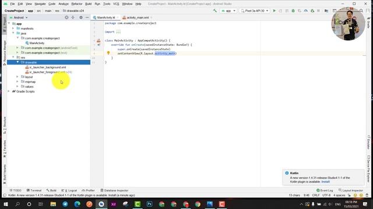Image resolution: width=373 pixels, height=209 pixels.
Task: Click the green Debug app bug icon
Action: (x=293, y=10)
